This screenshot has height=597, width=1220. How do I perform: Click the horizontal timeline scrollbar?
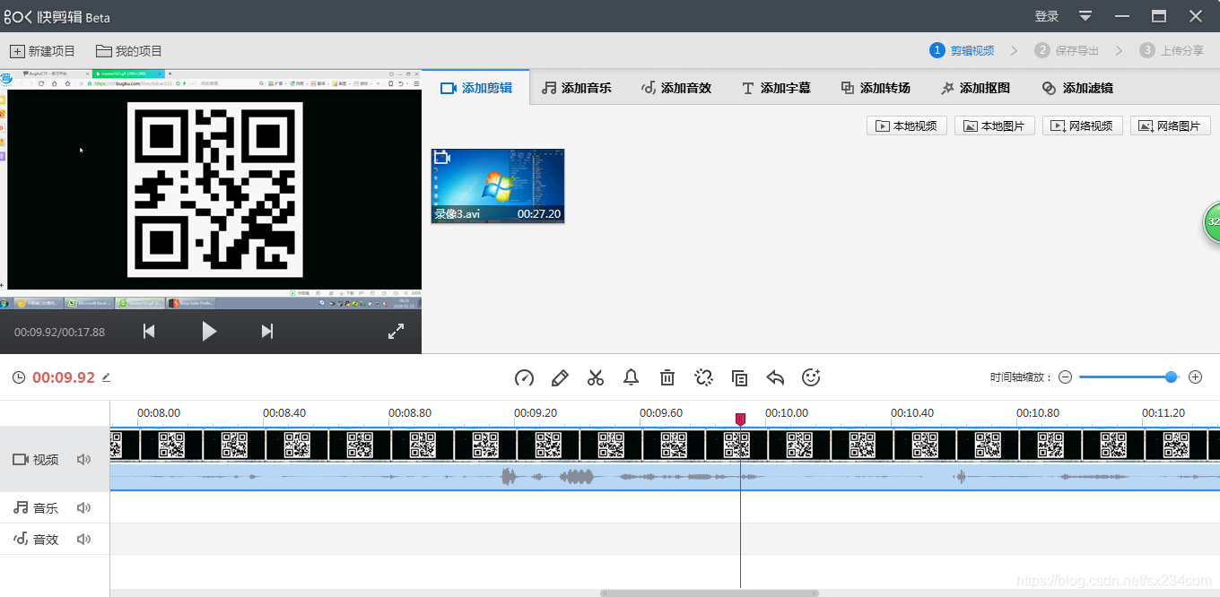pyautogui.click(x=710, y=593)
